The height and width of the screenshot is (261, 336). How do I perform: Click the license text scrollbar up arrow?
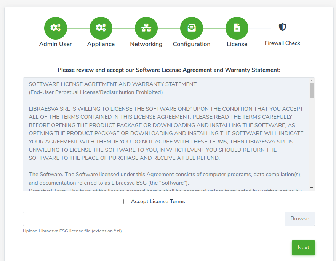(x=312, y=81)
